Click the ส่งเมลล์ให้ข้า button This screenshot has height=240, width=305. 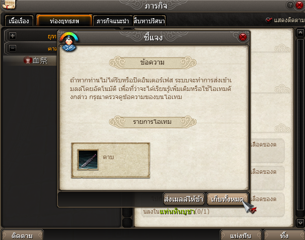coord(184,199)
